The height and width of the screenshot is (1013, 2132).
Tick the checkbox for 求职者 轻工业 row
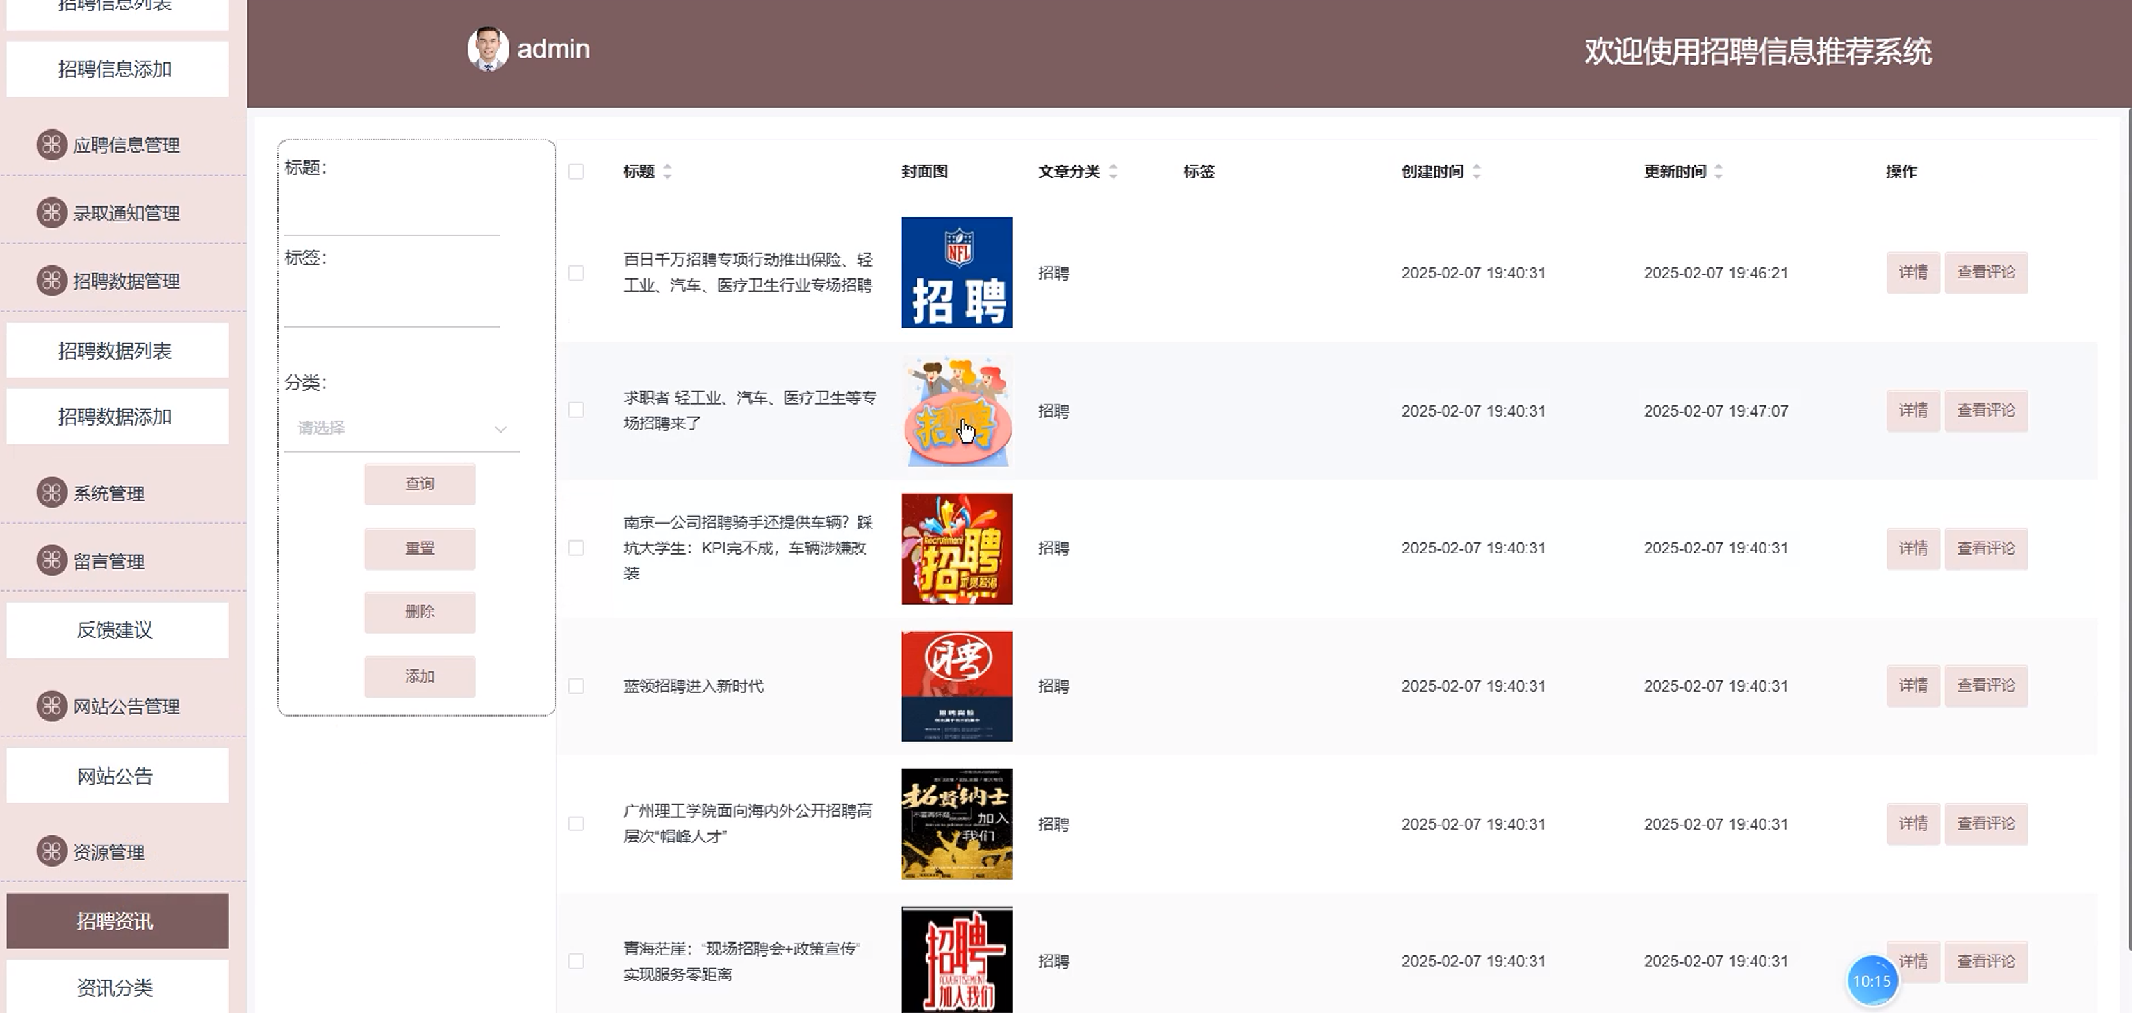(x=576, y=410)
